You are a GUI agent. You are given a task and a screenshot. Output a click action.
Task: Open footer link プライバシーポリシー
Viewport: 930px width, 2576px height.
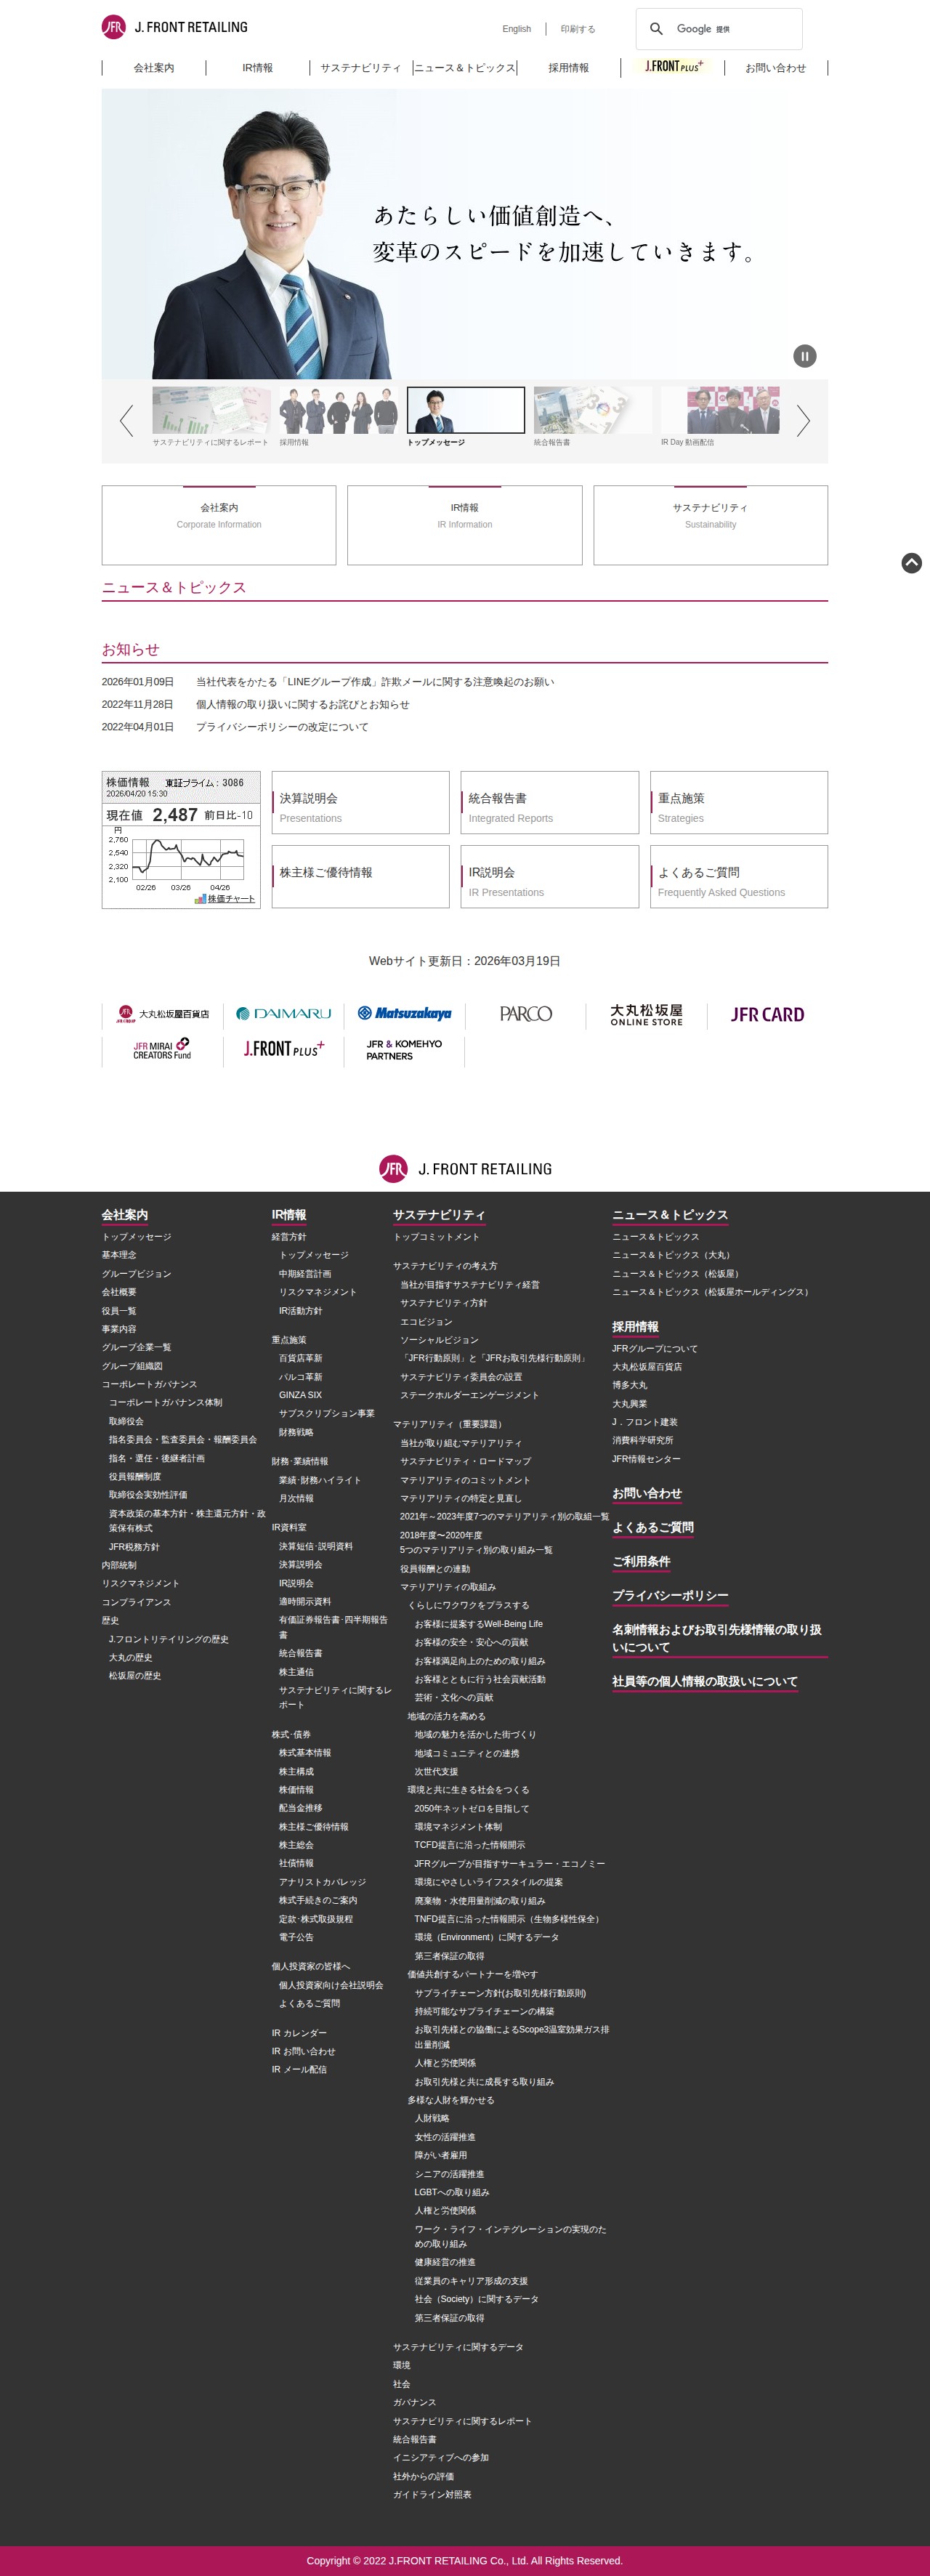pos(670,1596)
